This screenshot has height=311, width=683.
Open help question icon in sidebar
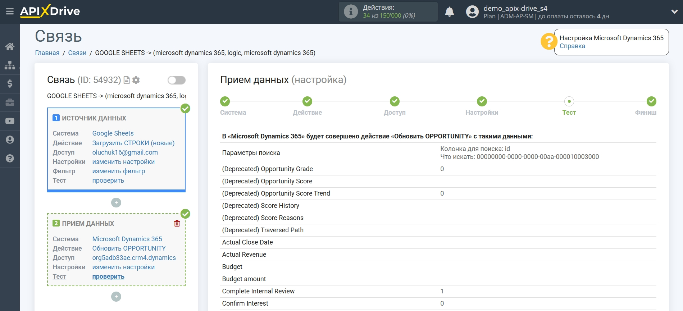pyautogui.click(x=10, y=158)
